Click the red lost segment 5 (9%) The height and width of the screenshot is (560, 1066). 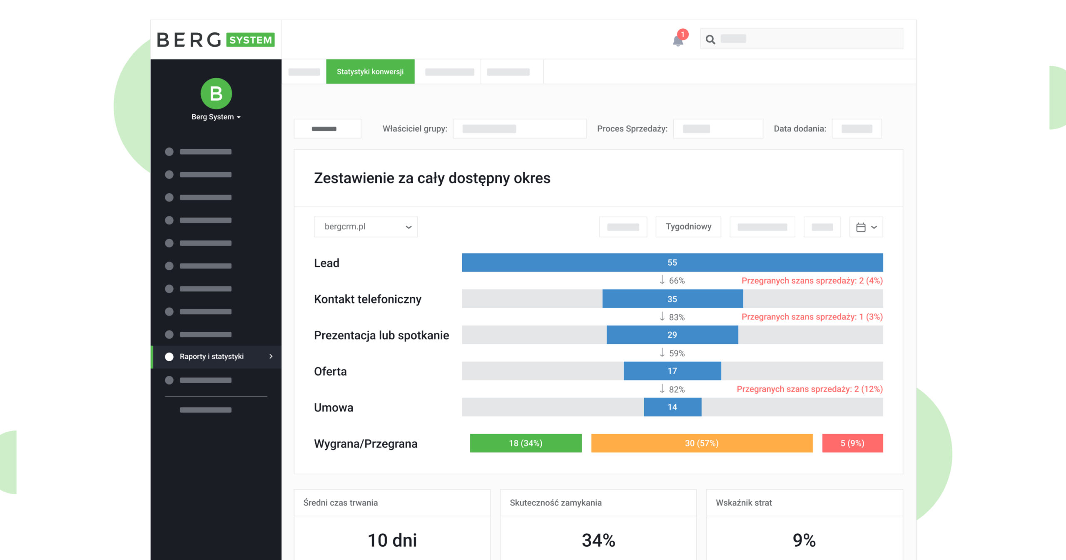click(x=852, y=443)
